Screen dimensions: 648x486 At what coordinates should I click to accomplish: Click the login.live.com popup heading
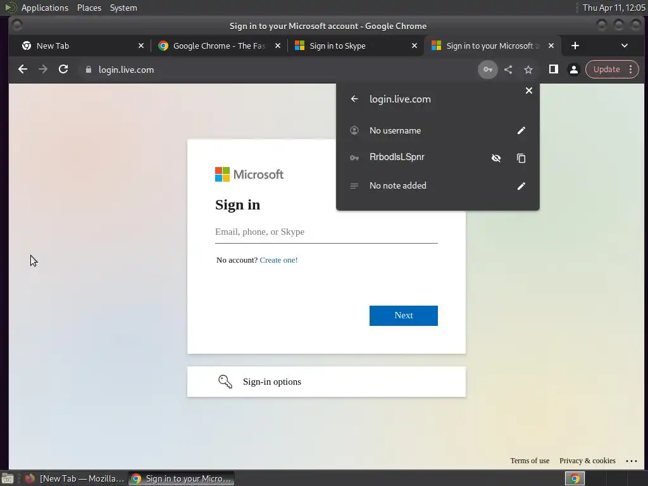coord(400,99)
